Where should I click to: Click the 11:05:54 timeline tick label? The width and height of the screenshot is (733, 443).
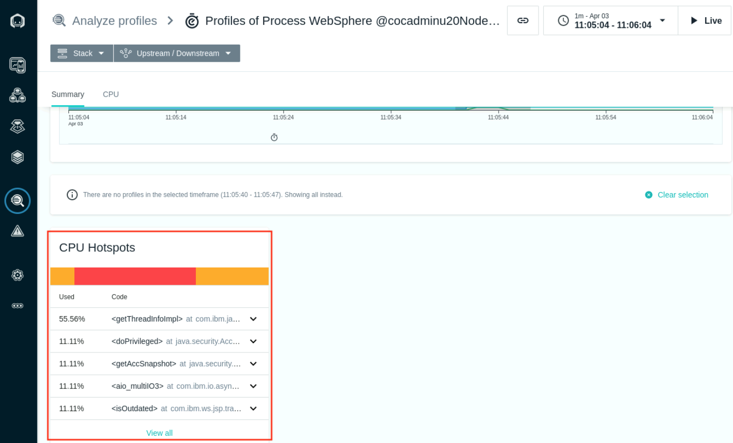pyautogui.click(x=605, y=117)
